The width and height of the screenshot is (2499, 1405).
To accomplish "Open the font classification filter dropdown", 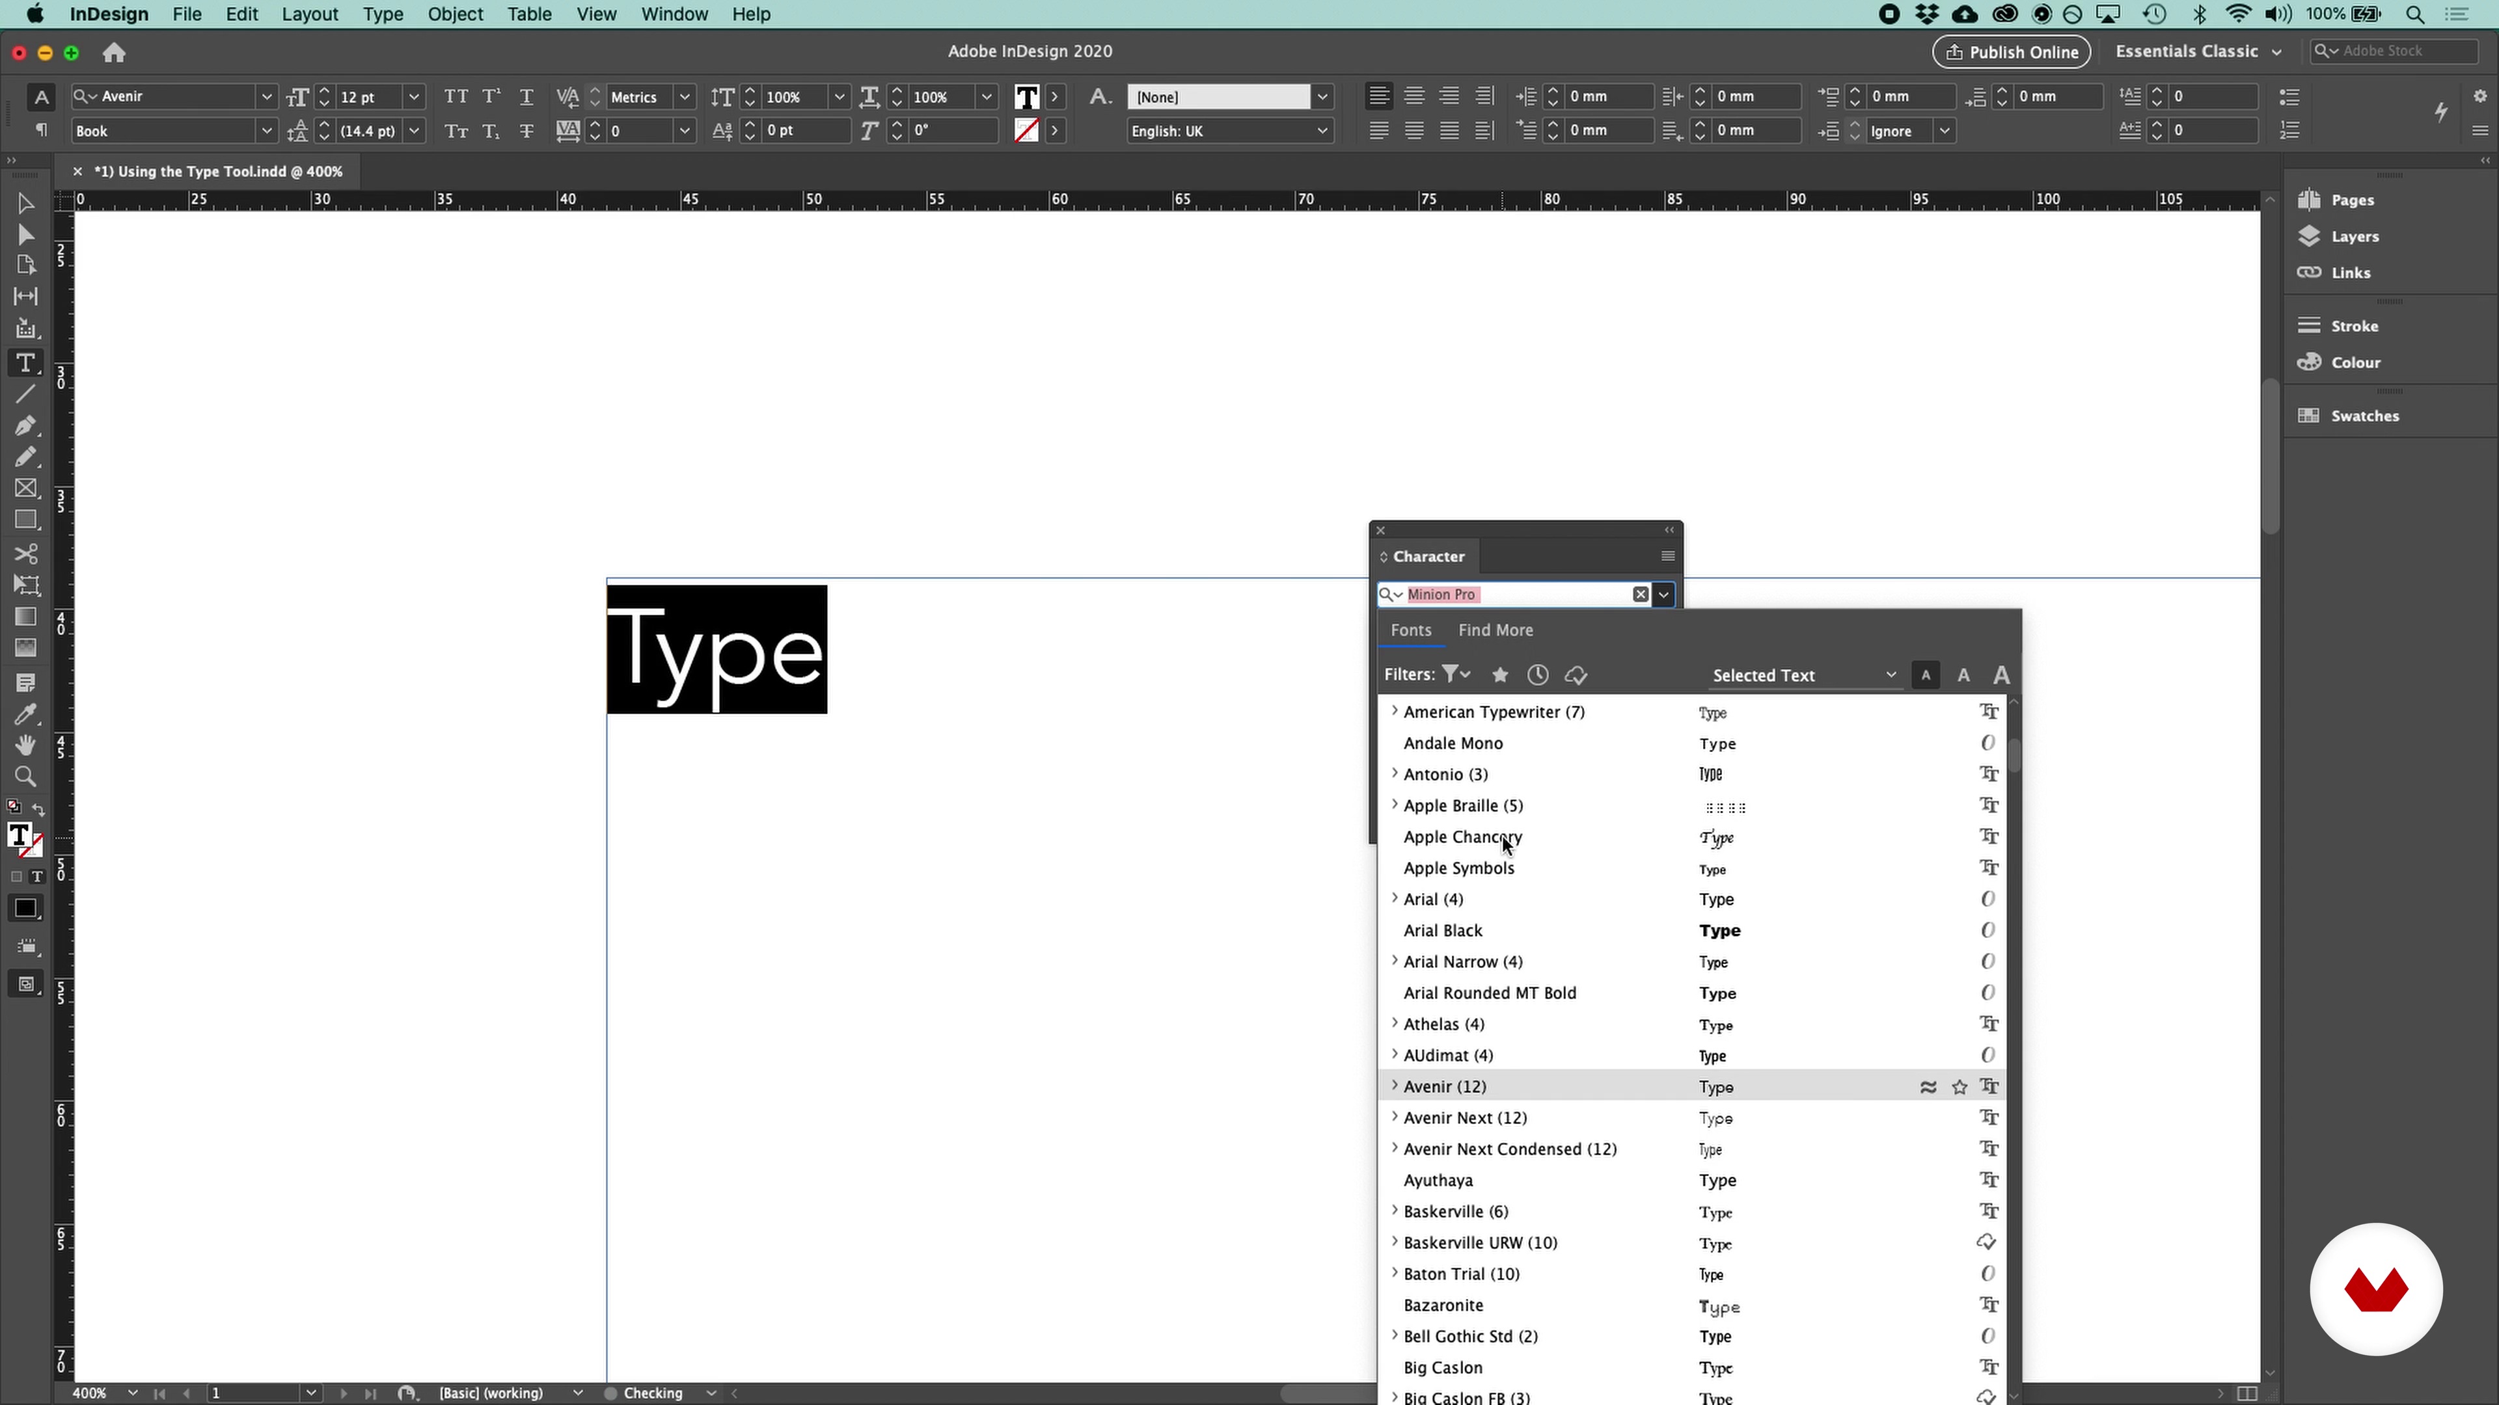I will pos(1456,675).
